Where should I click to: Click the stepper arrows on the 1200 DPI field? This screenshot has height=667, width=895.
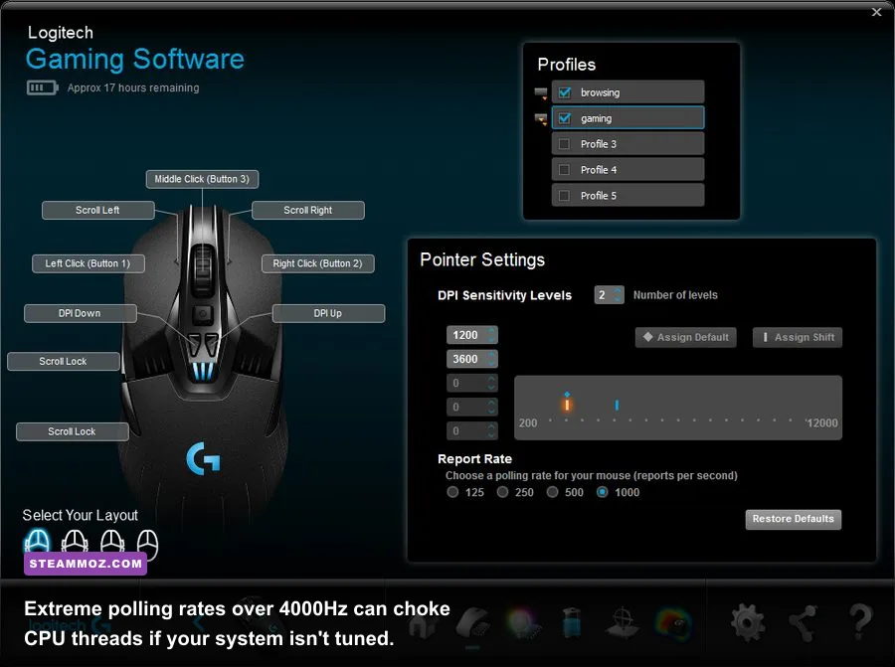pyautogui.click(x=491, y=335)
